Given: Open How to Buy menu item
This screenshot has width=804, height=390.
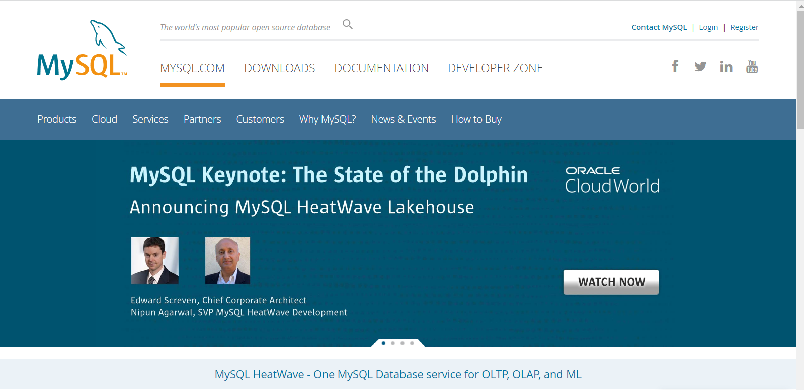Looking at the screenshot, I should [x=476, y=119].
